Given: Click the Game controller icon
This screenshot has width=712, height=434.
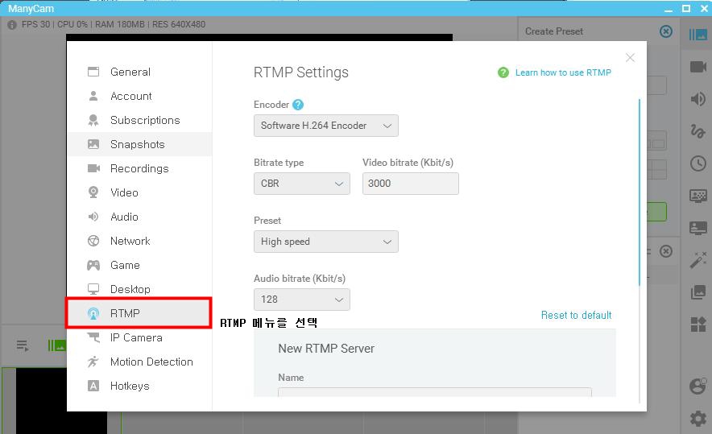Looking at the screenshot, I should click(x=93, y=265).
